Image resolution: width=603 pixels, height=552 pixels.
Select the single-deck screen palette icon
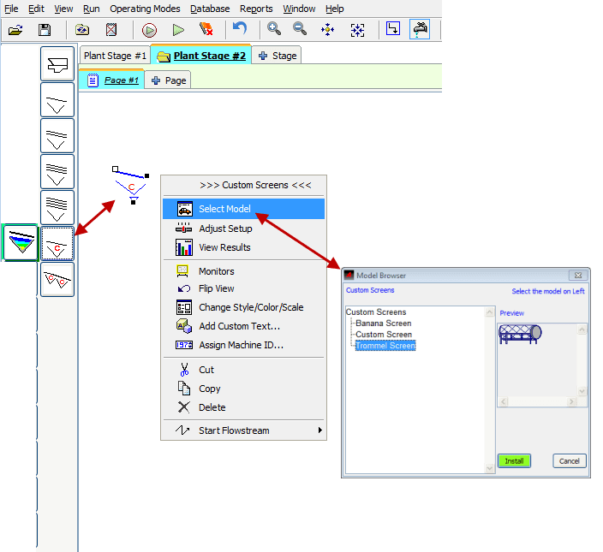click(57, 100)
